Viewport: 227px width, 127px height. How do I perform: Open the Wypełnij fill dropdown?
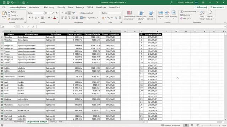[x=186, y=15]
